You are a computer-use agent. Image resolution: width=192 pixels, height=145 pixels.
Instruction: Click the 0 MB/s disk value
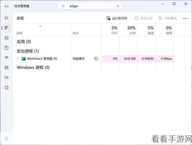coord(148,59)
